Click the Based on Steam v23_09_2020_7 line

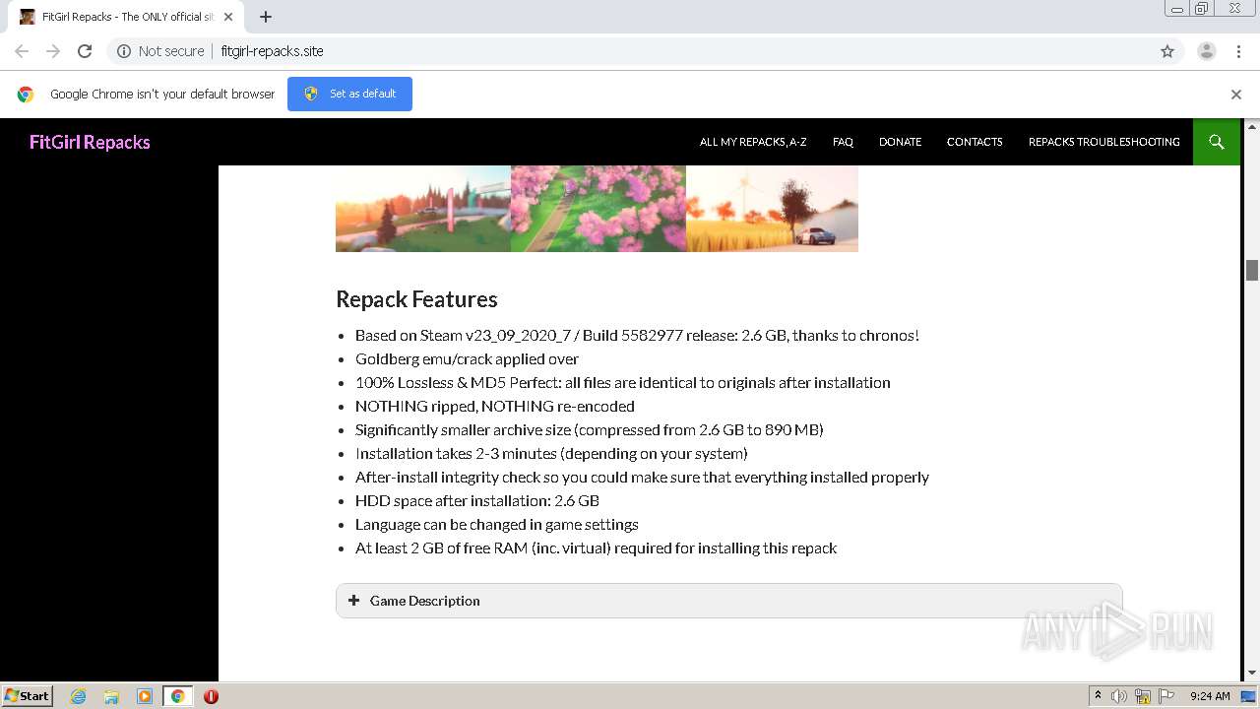click(637, 335)
